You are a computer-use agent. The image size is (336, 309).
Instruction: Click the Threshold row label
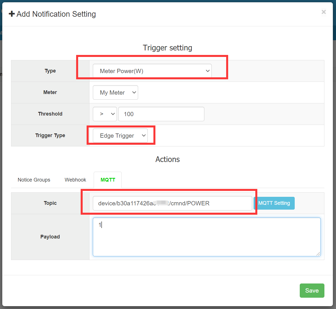pyautogui.click(x=50, y=114)
